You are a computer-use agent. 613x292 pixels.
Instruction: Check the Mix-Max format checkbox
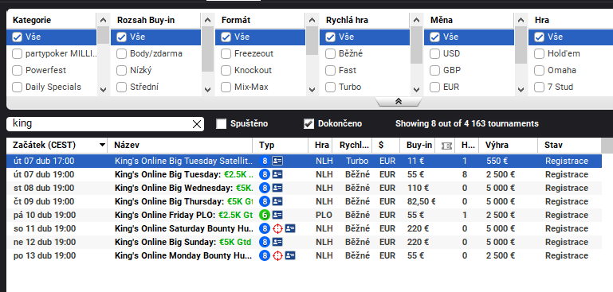click(x=226, y=87)
